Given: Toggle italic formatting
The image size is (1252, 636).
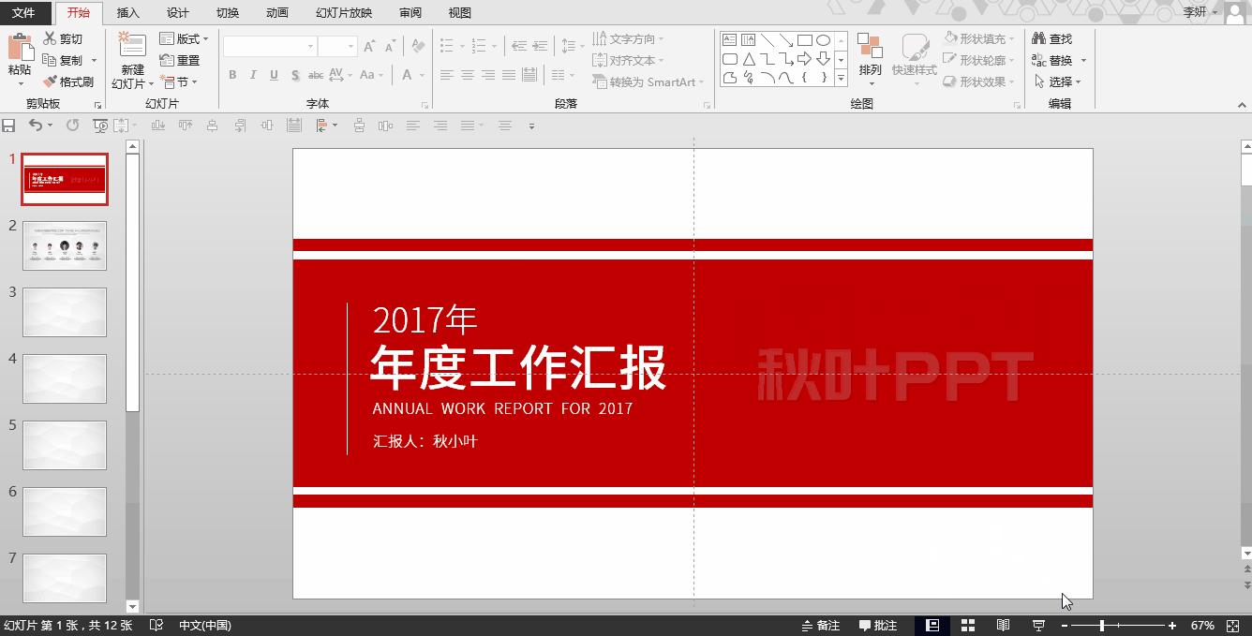Looking at the screenshot, I should pos(253,74).
